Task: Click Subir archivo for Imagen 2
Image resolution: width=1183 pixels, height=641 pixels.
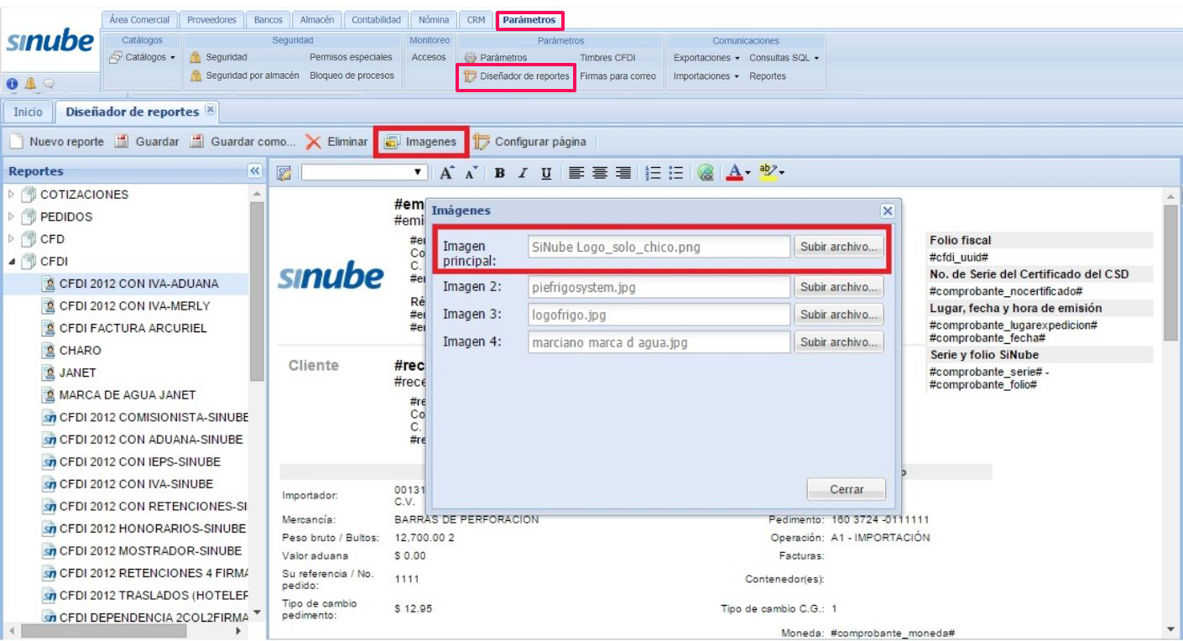Action: pos(838,287)
